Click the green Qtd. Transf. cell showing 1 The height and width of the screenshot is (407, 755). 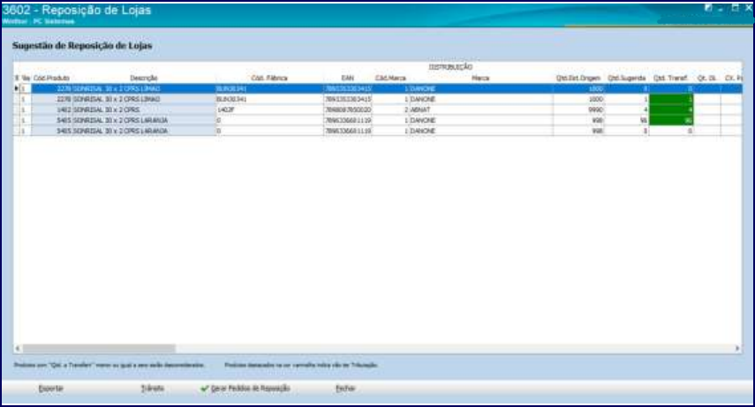pos(671,99)
